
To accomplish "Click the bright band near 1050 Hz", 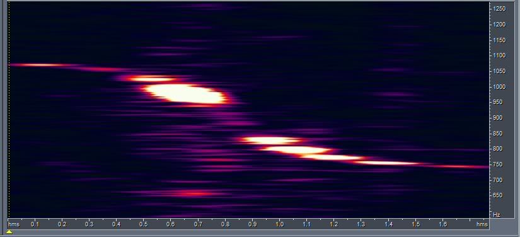I will point(151,79).
